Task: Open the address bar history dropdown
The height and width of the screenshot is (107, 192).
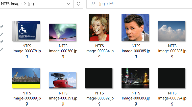Action: (69, 4)
